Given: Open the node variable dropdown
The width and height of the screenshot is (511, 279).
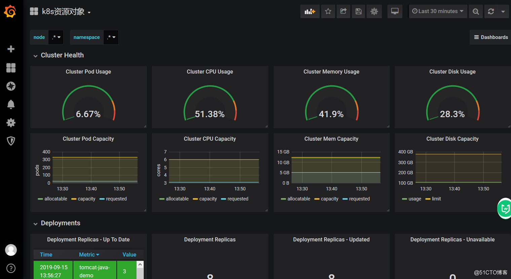Looking at the screenshot, I should point(56,37).
